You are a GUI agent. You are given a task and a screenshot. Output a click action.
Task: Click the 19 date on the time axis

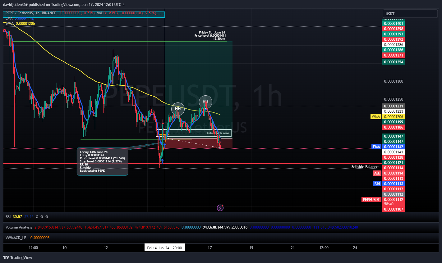[x=251, y=248]
